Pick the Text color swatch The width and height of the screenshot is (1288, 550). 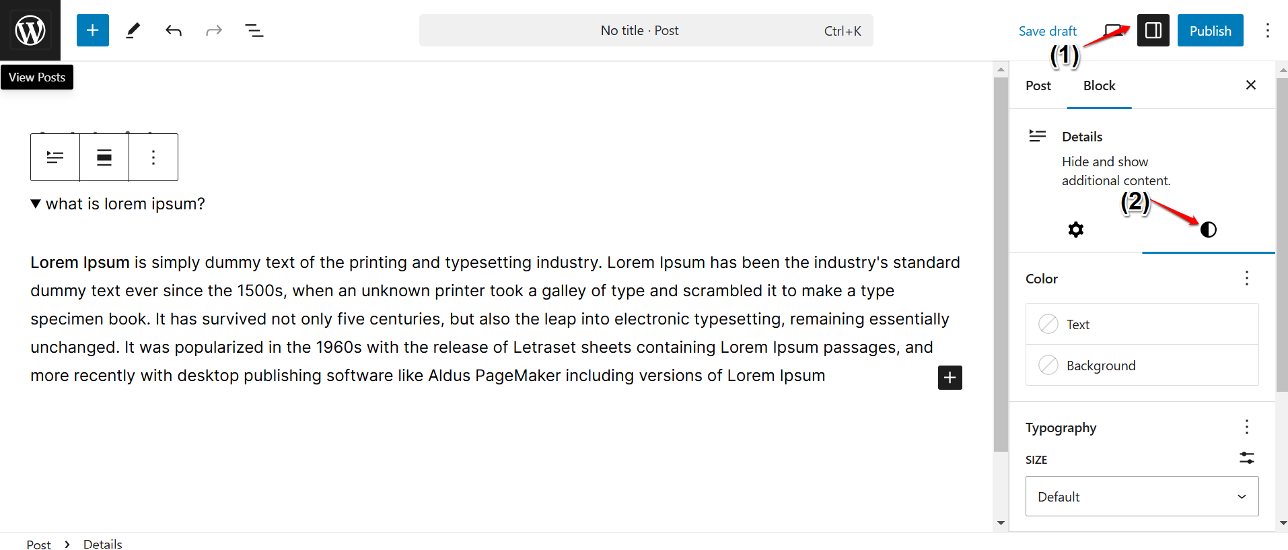1048,324
